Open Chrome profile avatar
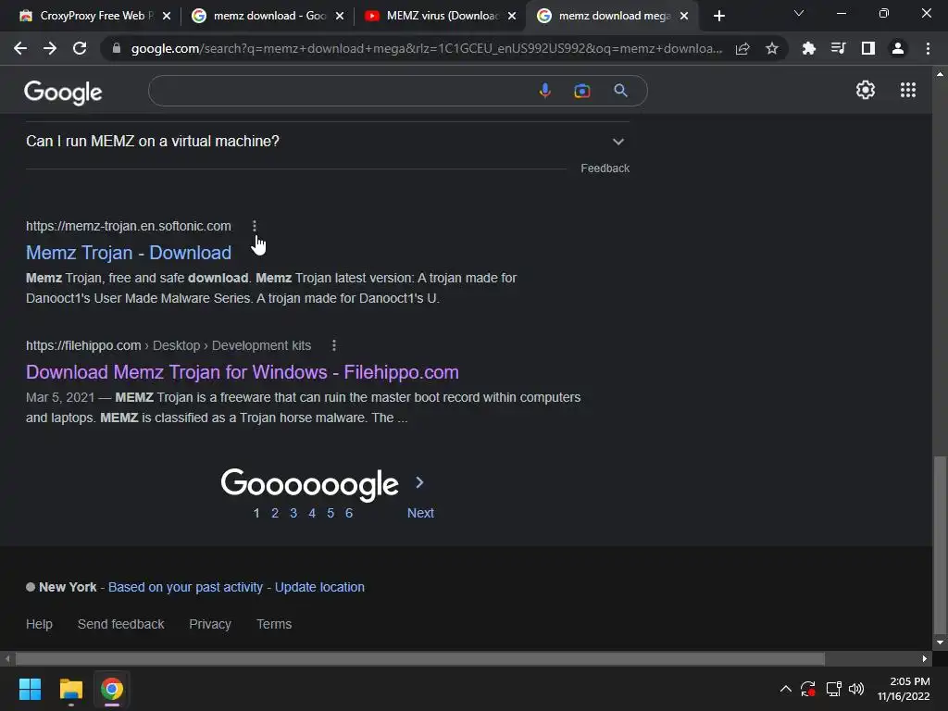 [898, 48]
